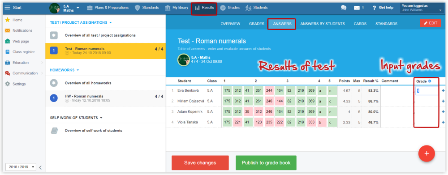This screenshot has height=175, width=448.
Task: Open the hamburger Start menu icon
Action: [x=8, y=8]
